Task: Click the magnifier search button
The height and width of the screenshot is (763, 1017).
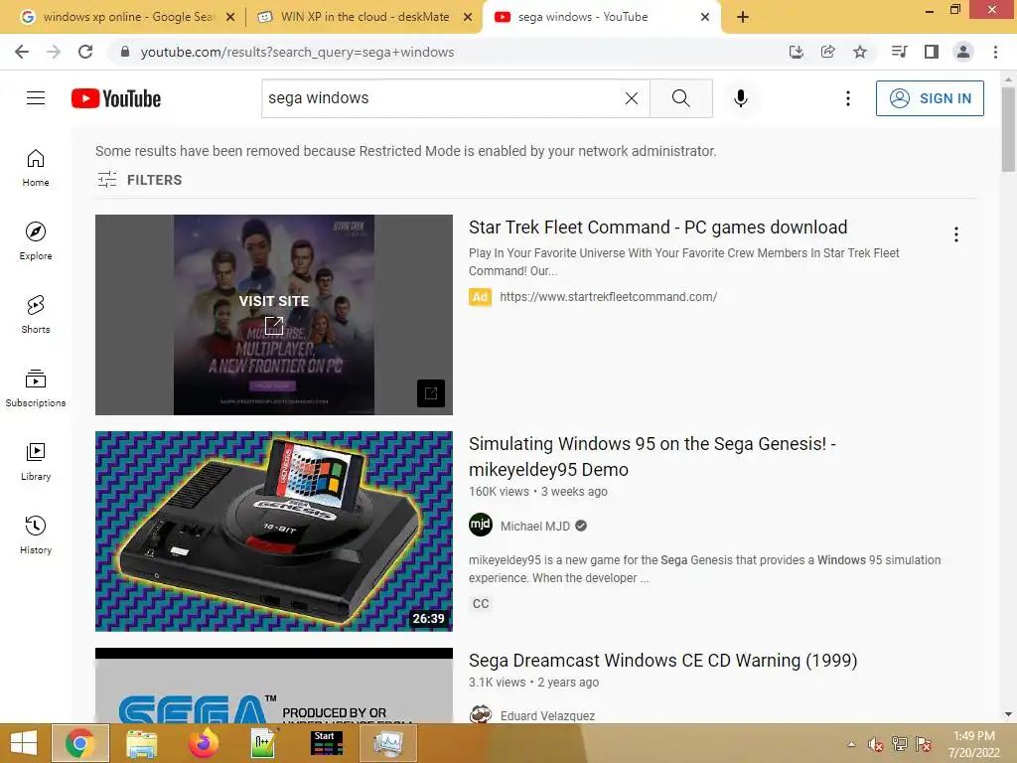Action: click(681, 98)
